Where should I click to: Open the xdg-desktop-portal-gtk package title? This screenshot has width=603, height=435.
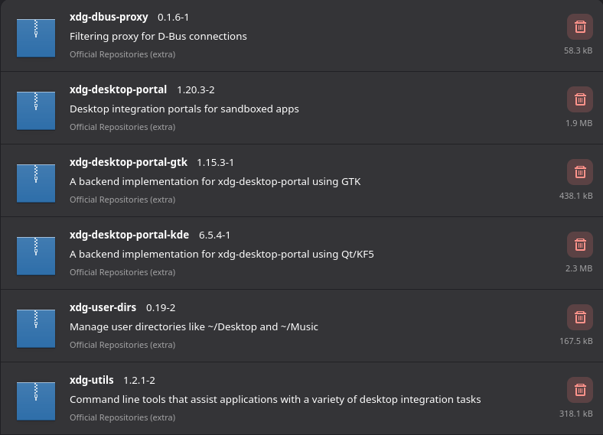point(129,162)
